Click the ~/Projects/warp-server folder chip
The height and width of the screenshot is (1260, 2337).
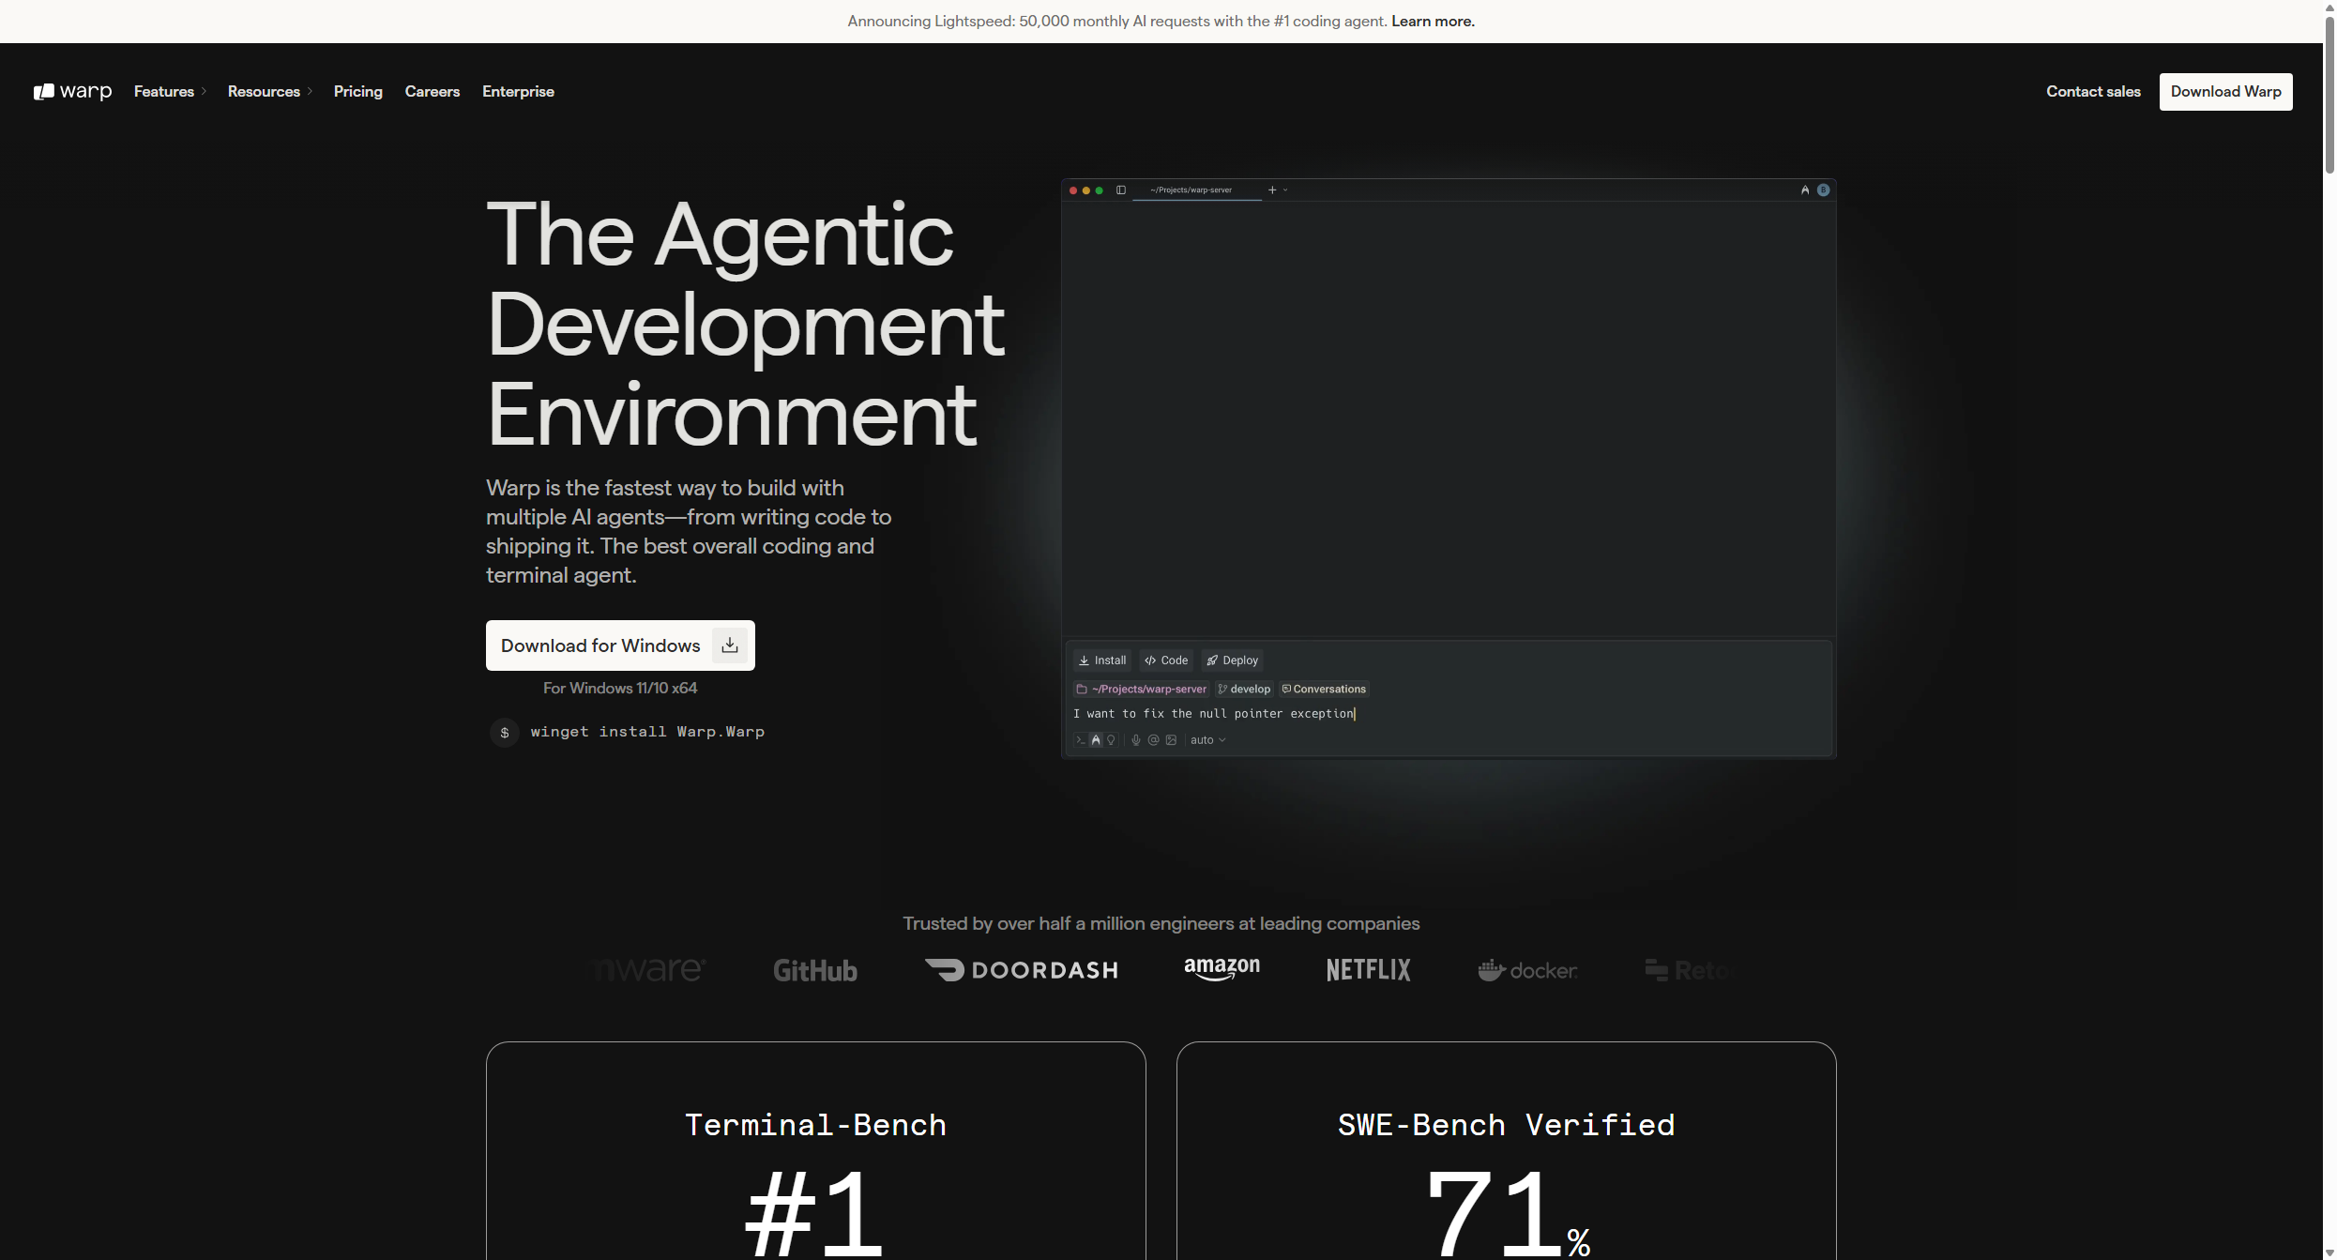1142,689
